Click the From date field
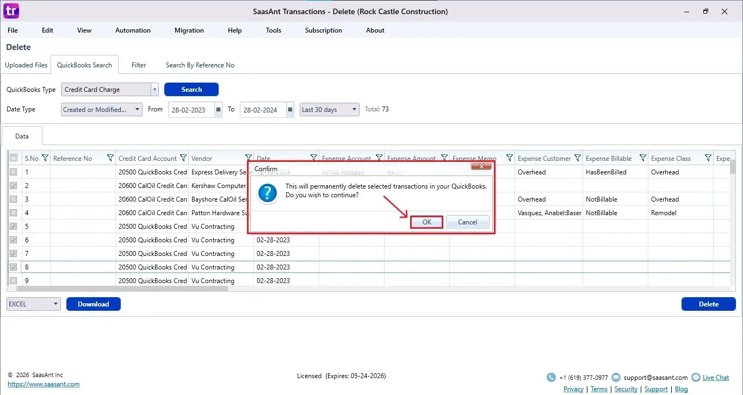Image resolution: width=743 pixels, height=395 pixels. tap(191, 109)
